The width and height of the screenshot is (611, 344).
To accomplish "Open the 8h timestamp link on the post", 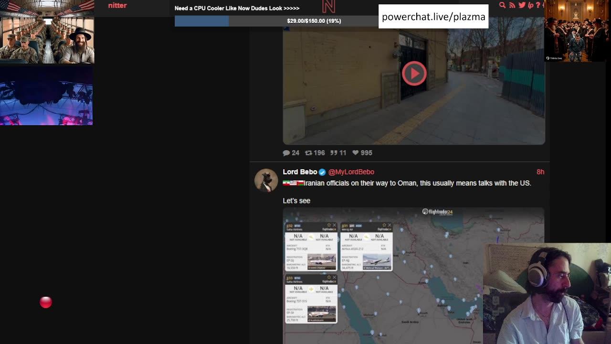I will pyautogui.click(x=540, y=172).
